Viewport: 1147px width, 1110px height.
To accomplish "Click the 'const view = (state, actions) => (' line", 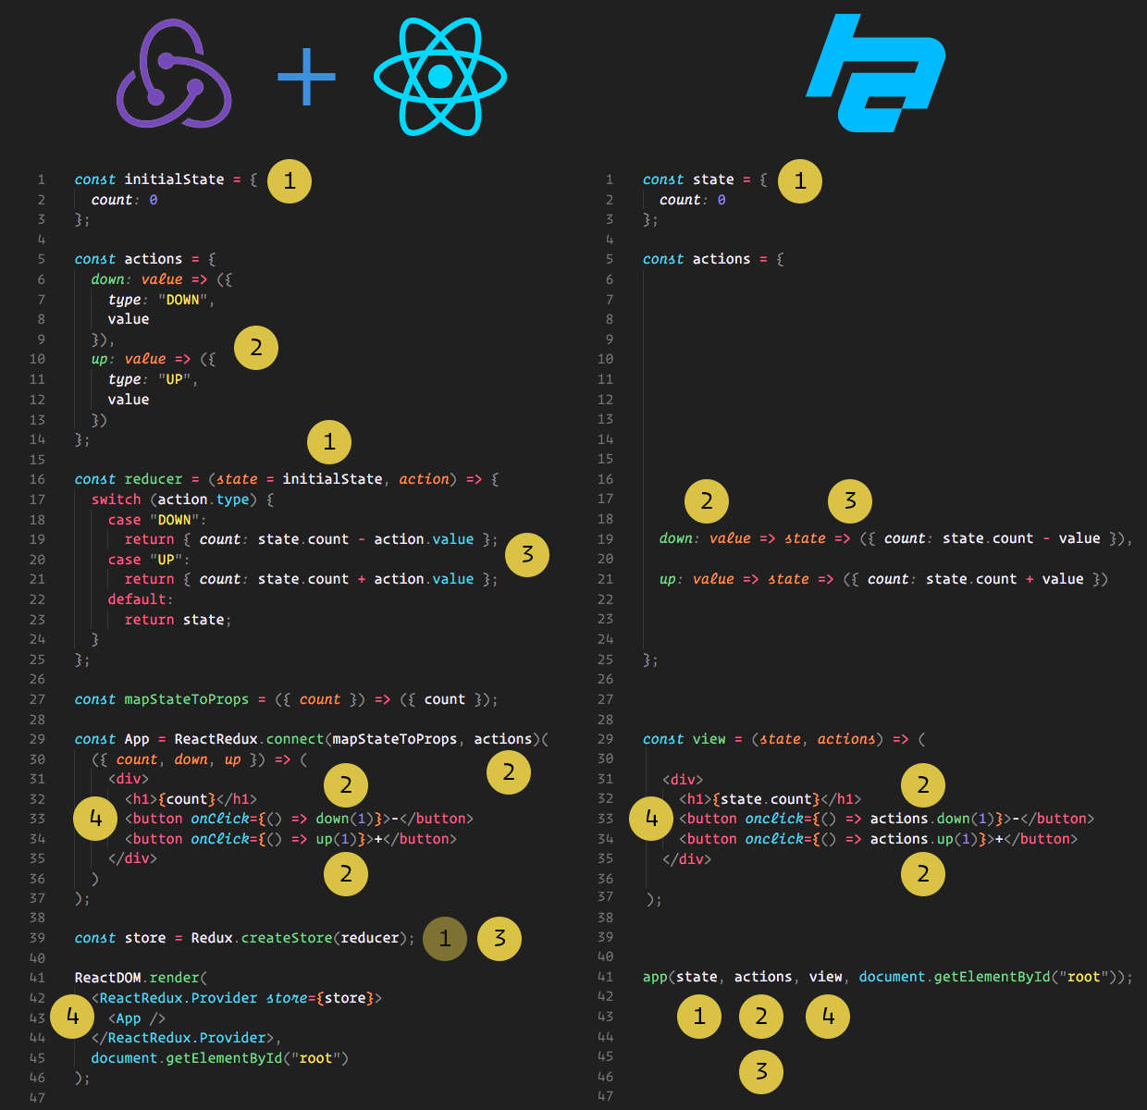I will [x=783, y=739].
